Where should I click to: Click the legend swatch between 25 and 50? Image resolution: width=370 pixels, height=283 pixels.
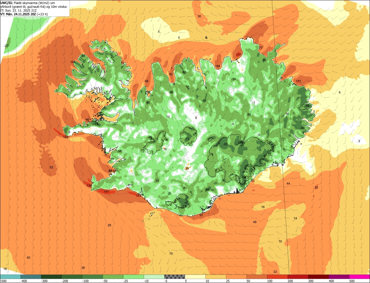[x=236, y=277]
